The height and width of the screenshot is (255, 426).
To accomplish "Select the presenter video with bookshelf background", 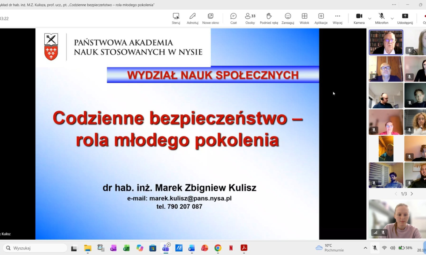I will click(386, 42).
